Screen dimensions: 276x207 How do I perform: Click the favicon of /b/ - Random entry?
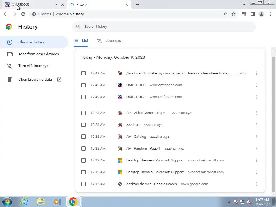[x=120, y=149]
